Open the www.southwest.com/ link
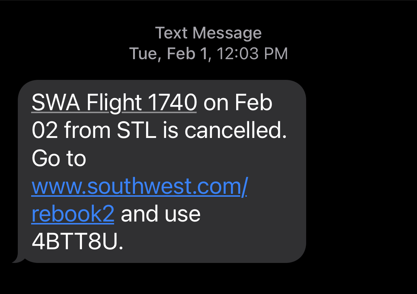 pyautogui.click(x=139, y=187)
